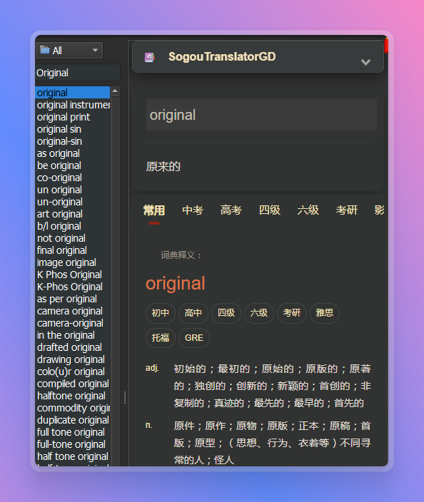Click the 原来的 translation result
Image resolution: width=424 pixels, height=502 pixels.
point(163,166)
